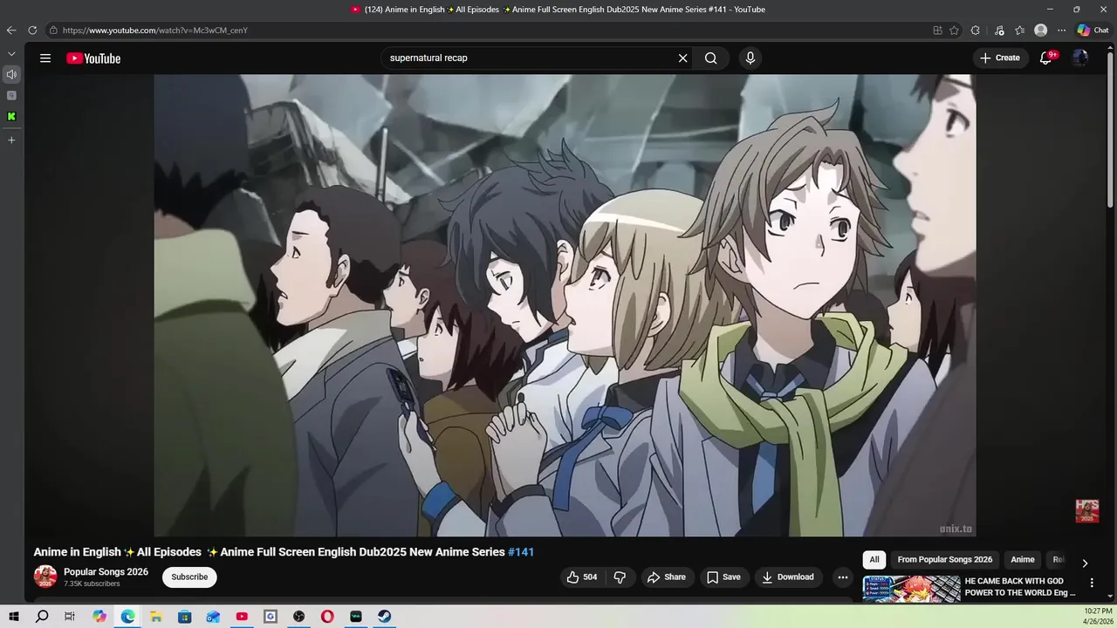Screen dimensions: 1117x628
Task: Select the tab playing audio in sidebar
Action: pos(11,75)
